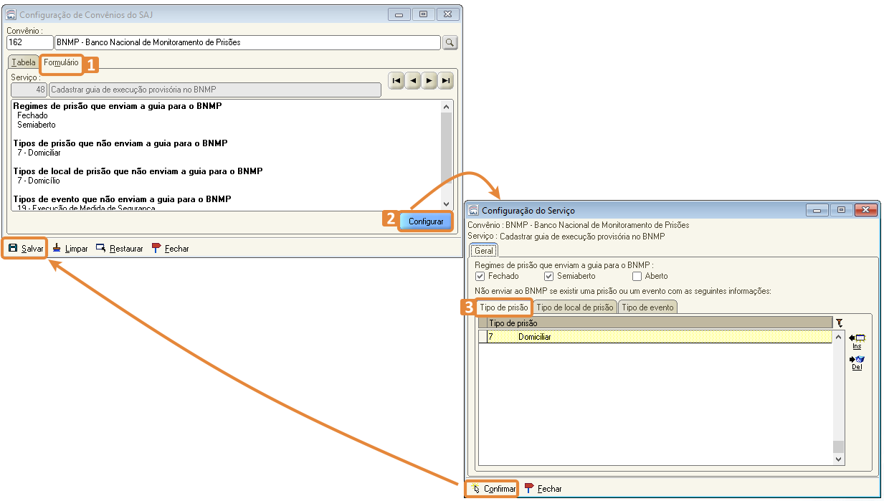Click the Confirmar button
Image resolution: width=884 pixels, height=501 pixels.
(x=493, y=489)
